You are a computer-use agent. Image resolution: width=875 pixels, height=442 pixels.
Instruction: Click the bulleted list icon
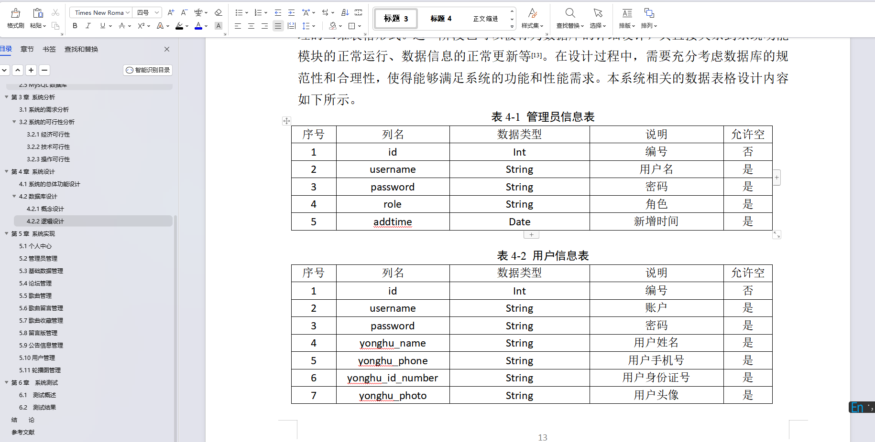point(239,12)
